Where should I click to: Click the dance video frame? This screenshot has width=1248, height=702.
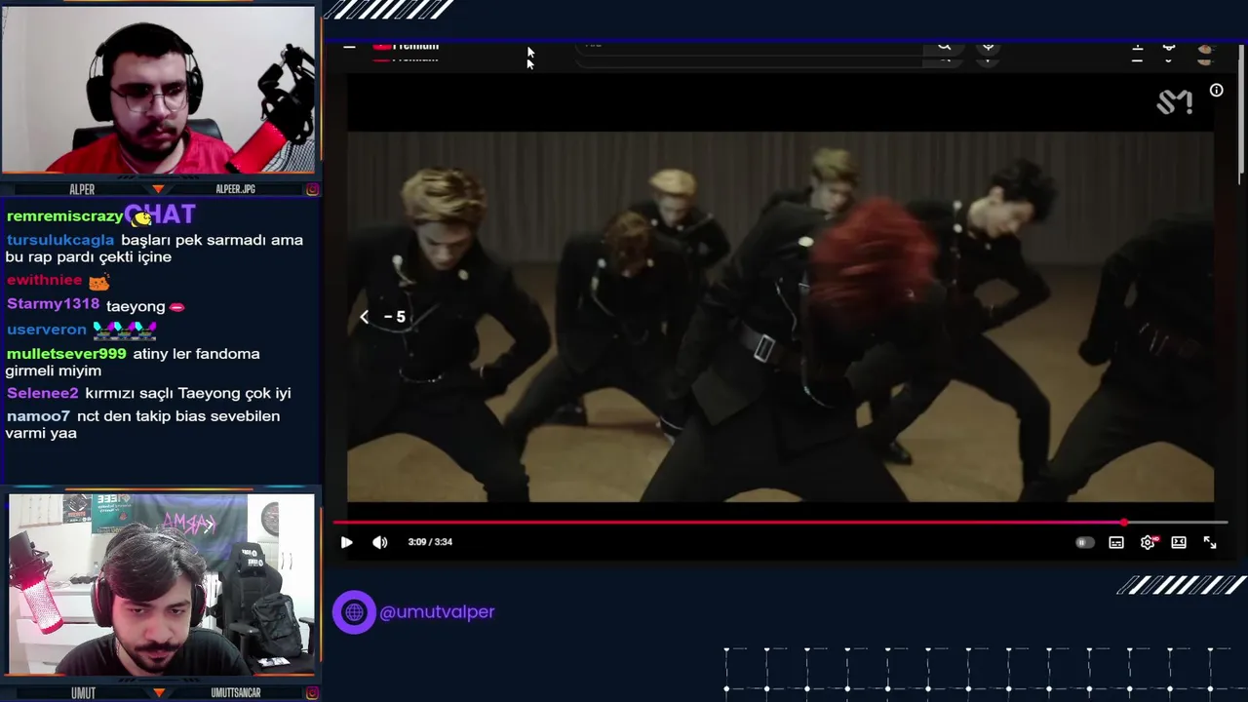click(x=780, y=317)
